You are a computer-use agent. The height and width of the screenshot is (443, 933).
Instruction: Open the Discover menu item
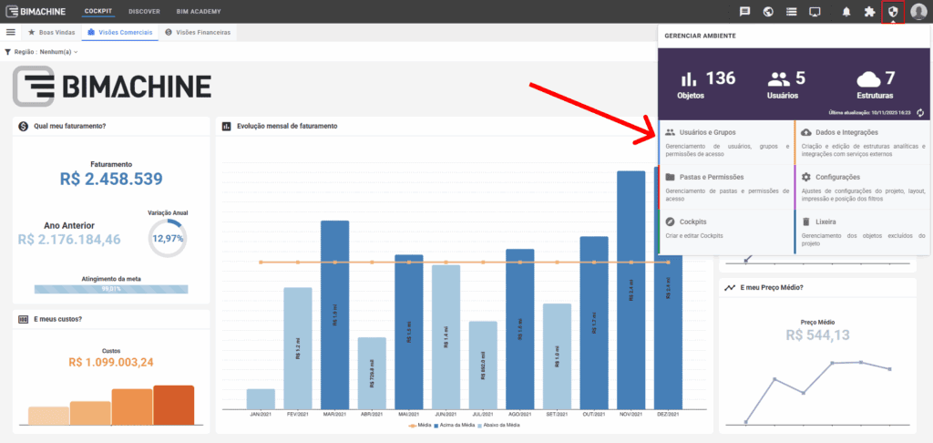pos(144,11)
